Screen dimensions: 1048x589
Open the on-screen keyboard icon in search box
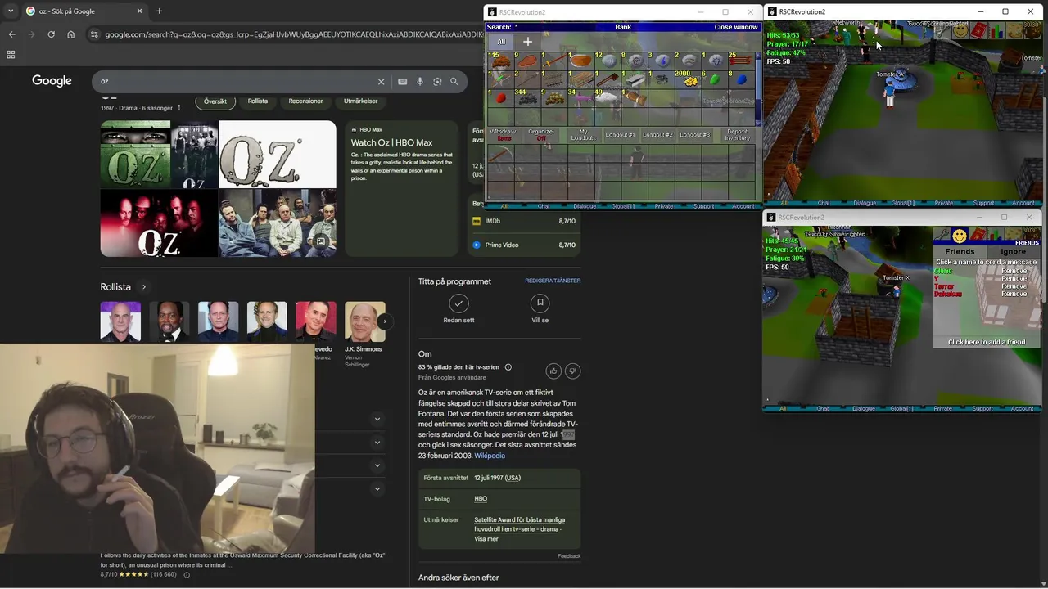tap(402, 82)
